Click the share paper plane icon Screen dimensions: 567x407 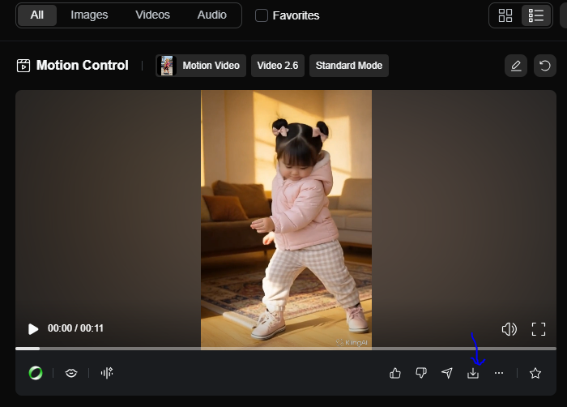point(447,373)
